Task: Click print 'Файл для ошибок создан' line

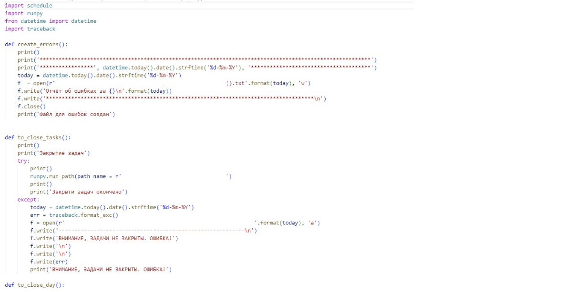Action: (x=66, y=114)
